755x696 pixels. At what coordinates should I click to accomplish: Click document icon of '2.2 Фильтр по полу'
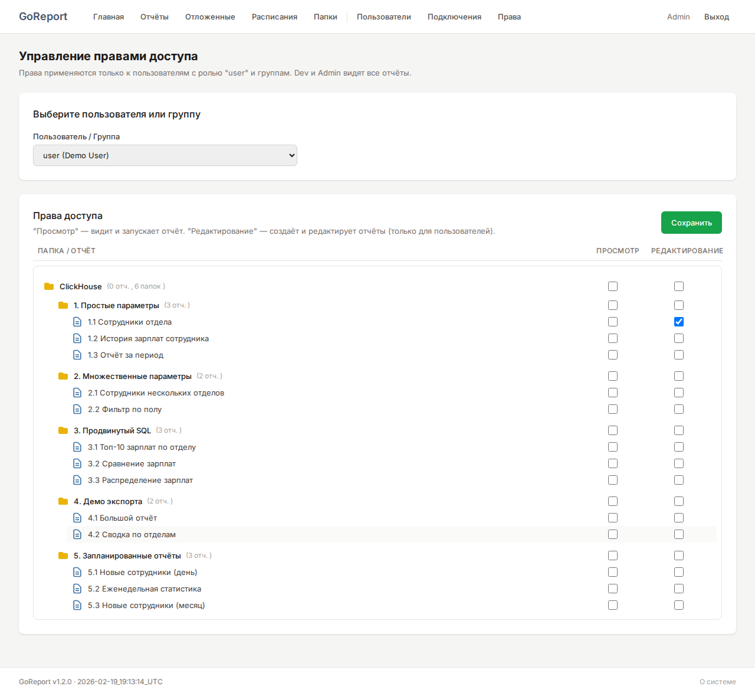(x=77, y=409)
